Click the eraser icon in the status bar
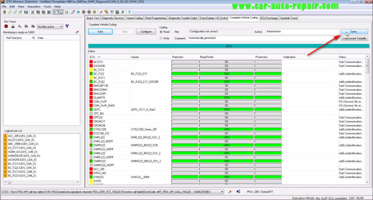Viewport: 373px width, 200px height. [230, 191]
